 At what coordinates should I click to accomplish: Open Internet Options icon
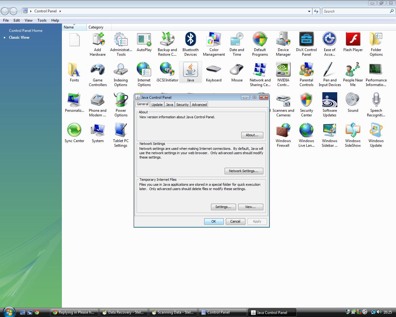[144, 75]
